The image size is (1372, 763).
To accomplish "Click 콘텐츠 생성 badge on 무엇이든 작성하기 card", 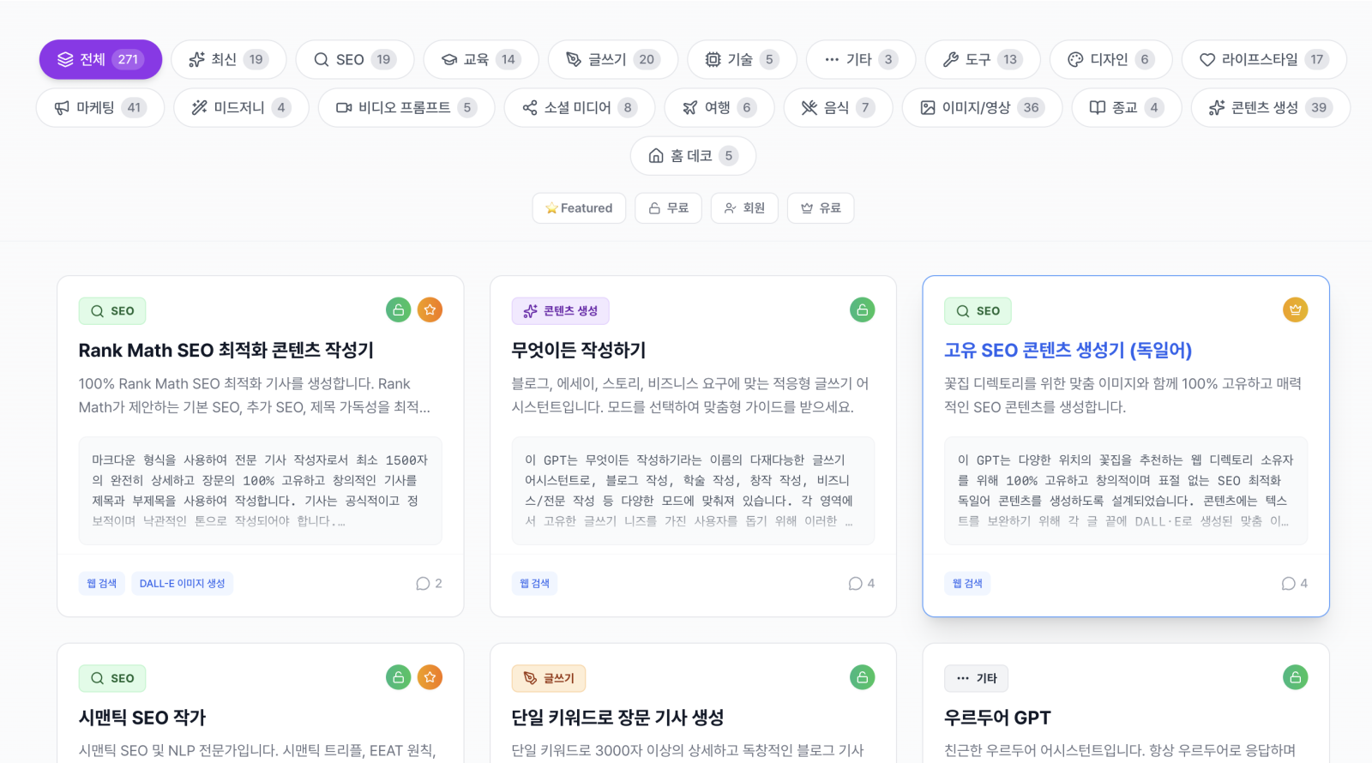I will click(560, 311).
